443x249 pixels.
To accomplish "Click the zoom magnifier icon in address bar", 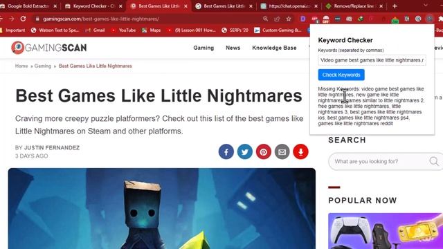I will 265,19.
